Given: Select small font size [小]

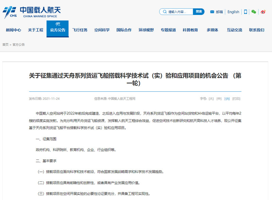Looking at the screenshot, I should [227, 99].
